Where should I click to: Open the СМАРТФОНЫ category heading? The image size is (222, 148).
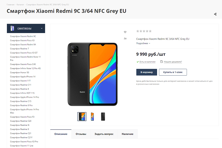point(24,28)
